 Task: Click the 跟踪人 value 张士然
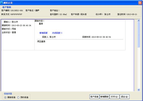coord(15,22)
